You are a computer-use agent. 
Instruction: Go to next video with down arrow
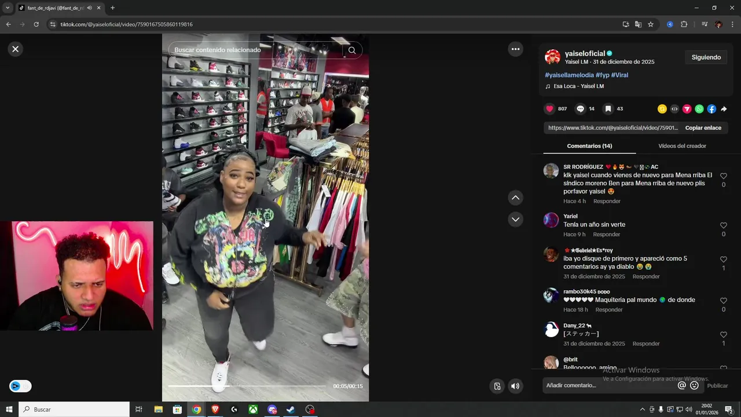click(x=515, y=220)
